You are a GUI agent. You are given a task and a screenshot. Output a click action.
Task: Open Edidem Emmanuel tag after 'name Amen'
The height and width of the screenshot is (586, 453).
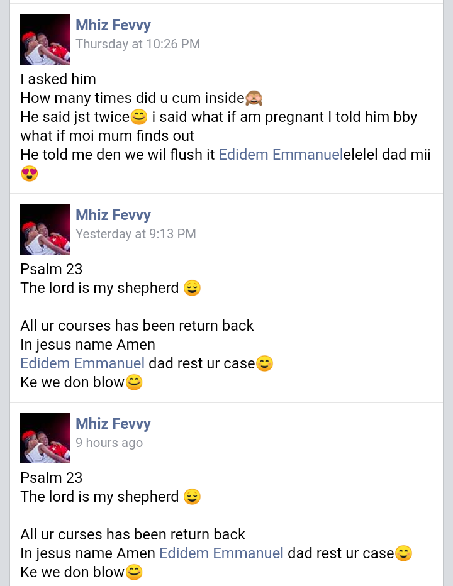[221, 553]
